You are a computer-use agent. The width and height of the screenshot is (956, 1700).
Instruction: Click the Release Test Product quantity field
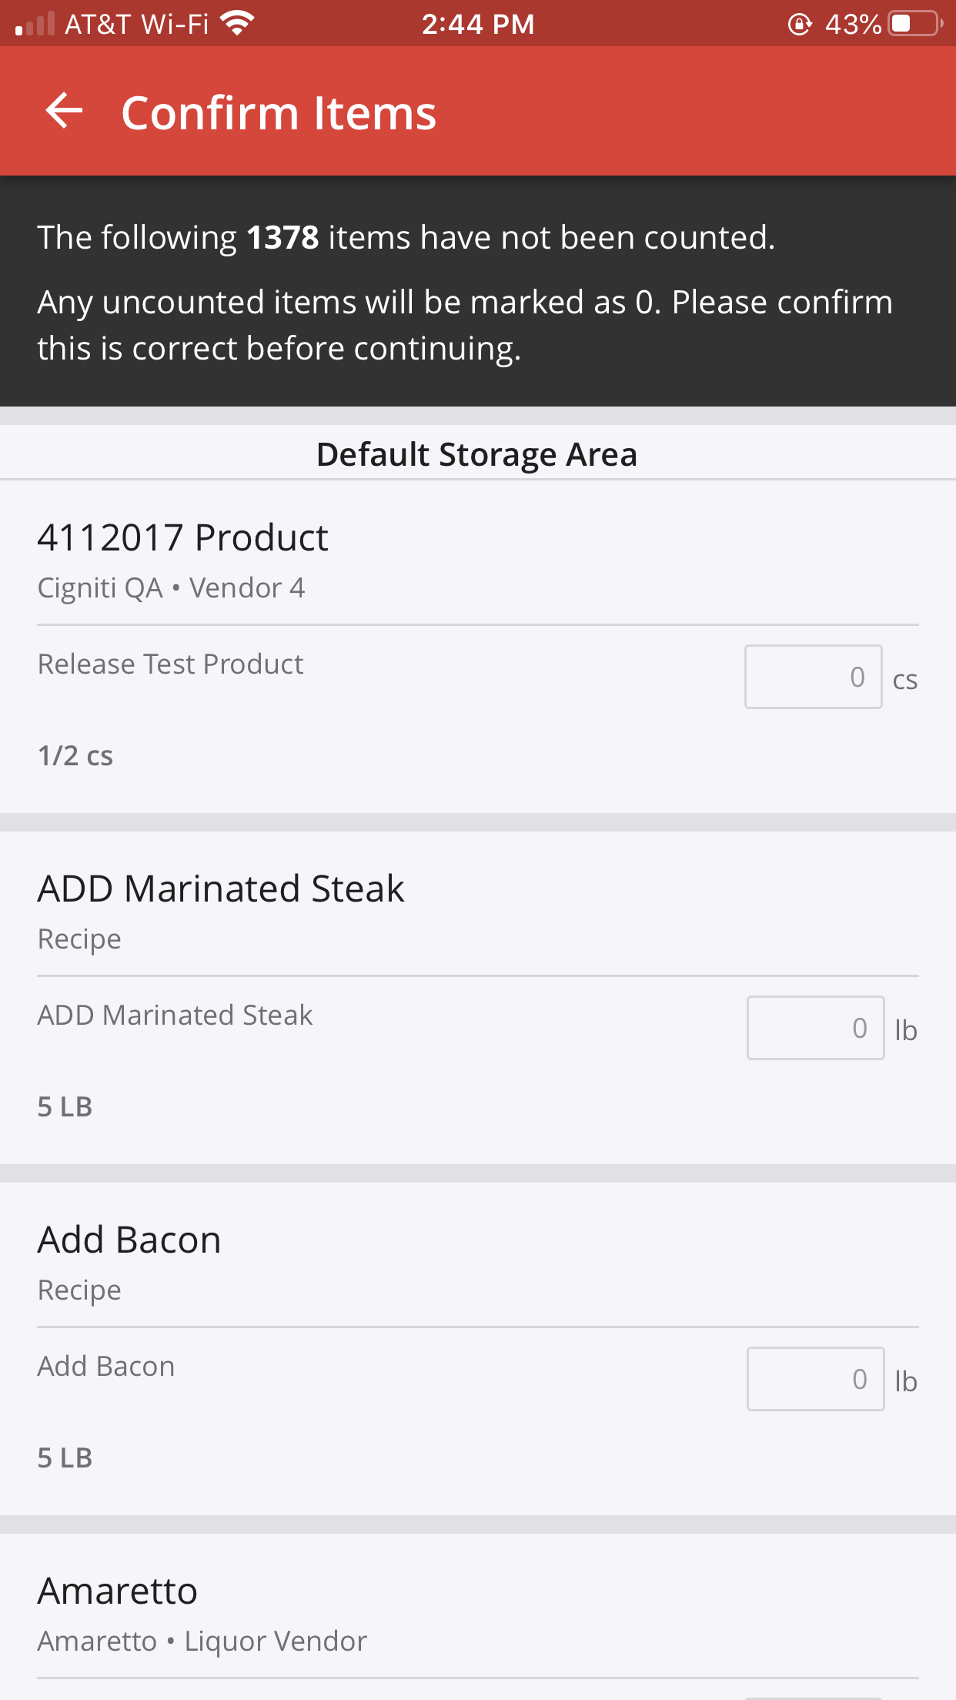[x=813, y=677]
